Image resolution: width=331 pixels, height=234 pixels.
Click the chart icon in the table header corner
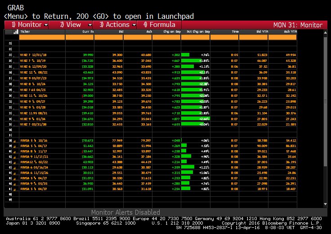tap(15, 32)
